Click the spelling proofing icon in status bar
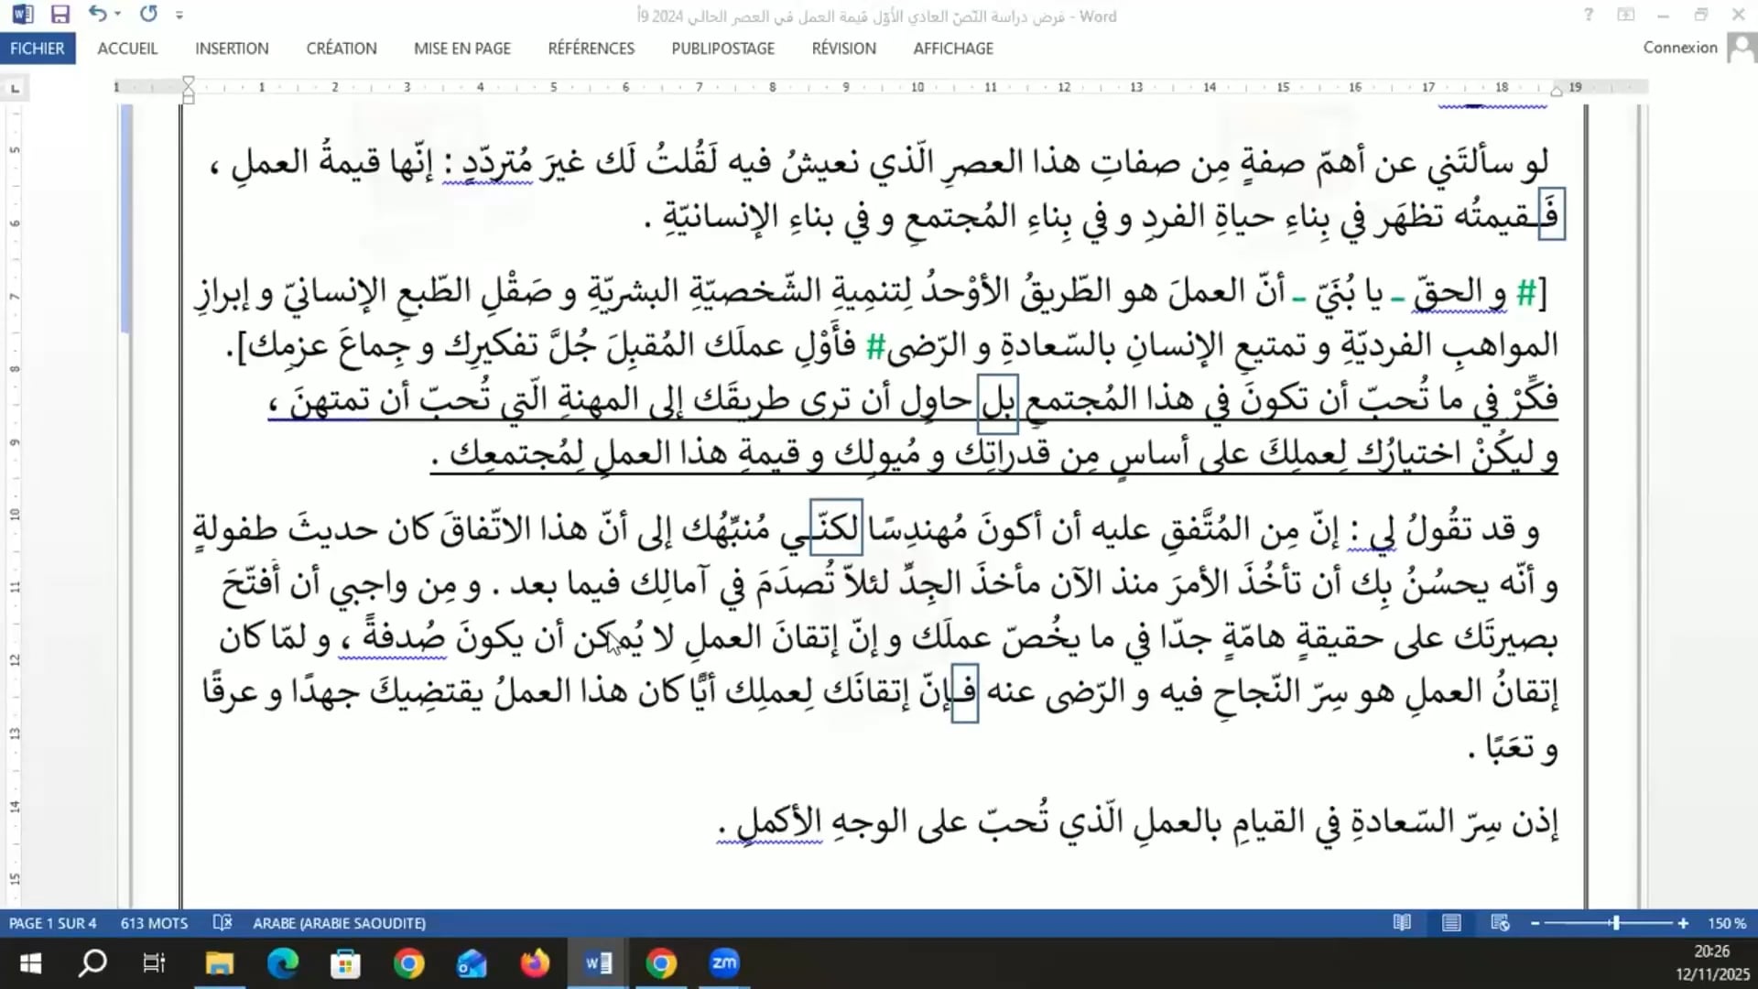1758x989 pixels. [222, 923]
